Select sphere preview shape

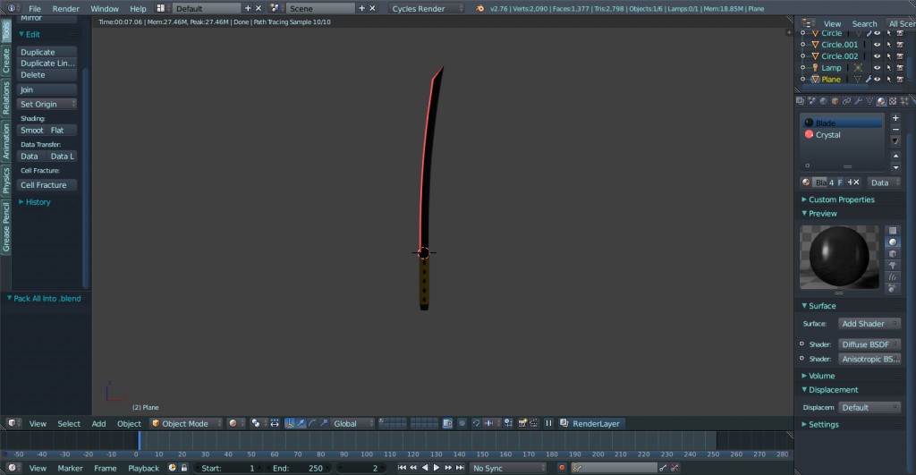893,242
